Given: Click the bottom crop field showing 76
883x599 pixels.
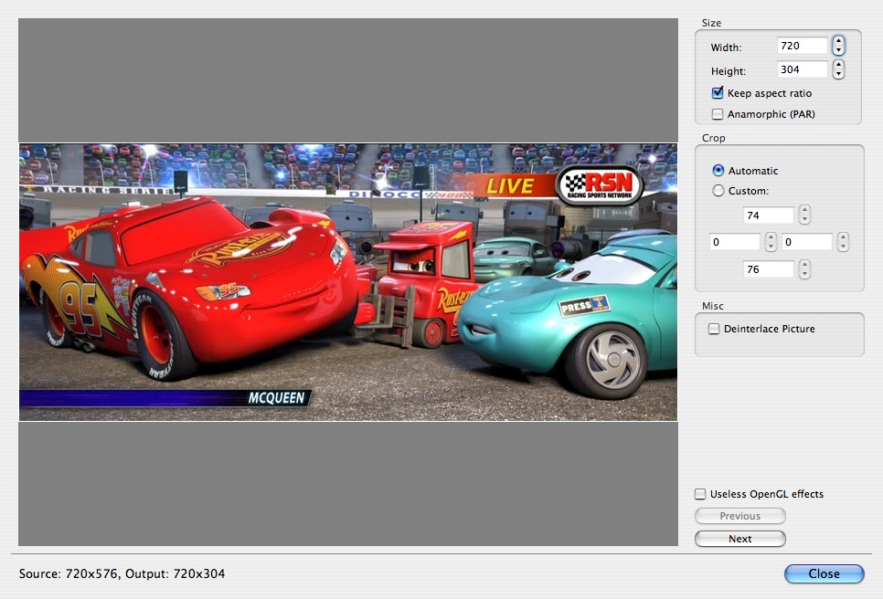Looking at the screenshot, I should (x=768, y=268).
